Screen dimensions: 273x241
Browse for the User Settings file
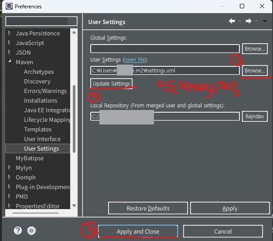click(x=255, y=70)
